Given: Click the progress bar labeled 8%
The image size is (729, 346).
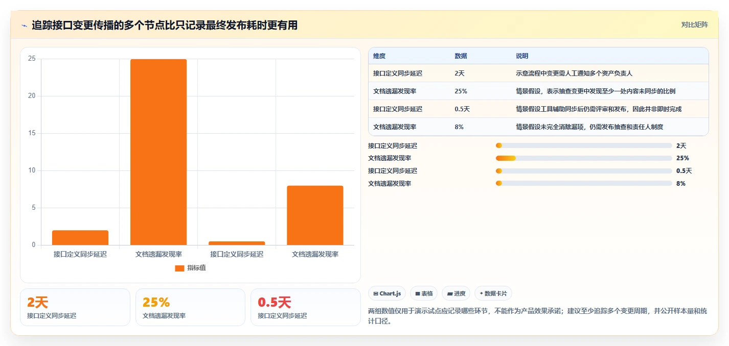Looking at the screenshot, I should click(584, 184).
